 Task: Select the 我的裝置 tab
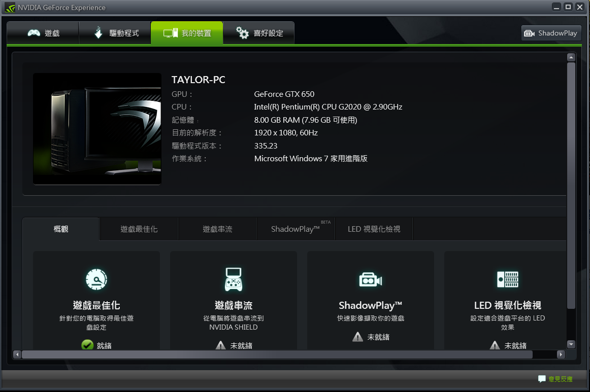(187, 33)
